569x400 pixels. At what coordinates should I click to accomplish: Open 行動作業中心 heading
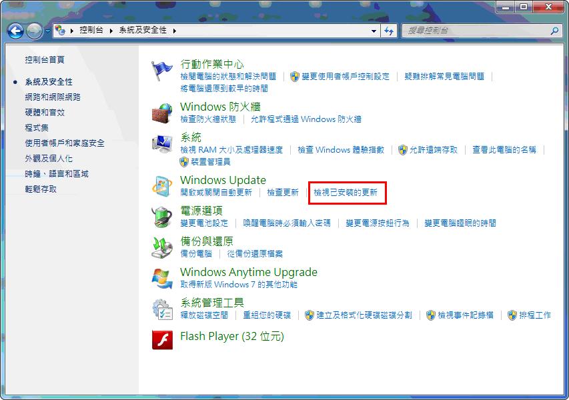point(212,64)
